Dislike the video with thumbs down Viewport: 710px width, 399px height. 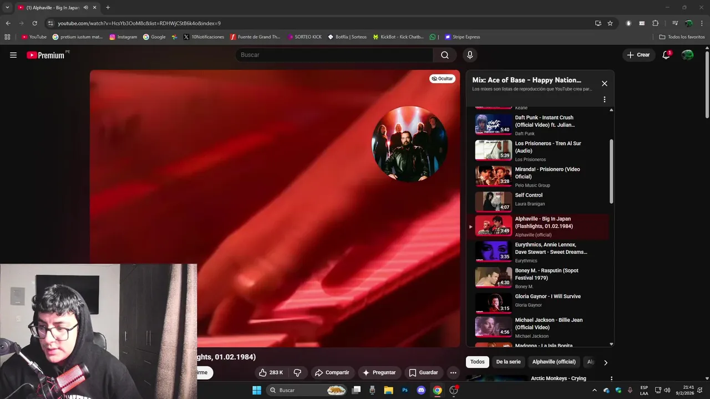tap(297, 372)
